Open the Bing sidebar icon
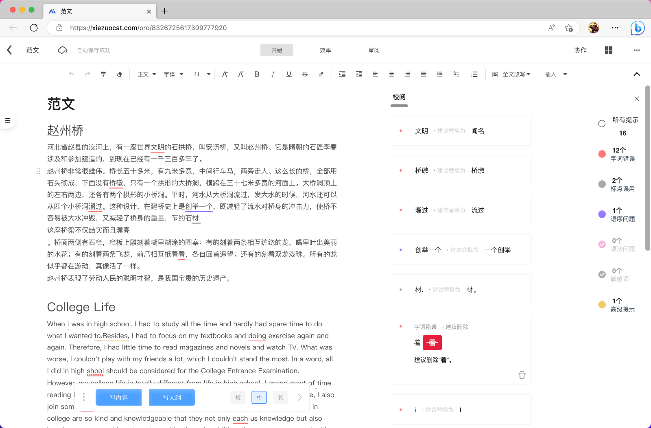The width and height of the screenshot is (651, 428). 637,28
